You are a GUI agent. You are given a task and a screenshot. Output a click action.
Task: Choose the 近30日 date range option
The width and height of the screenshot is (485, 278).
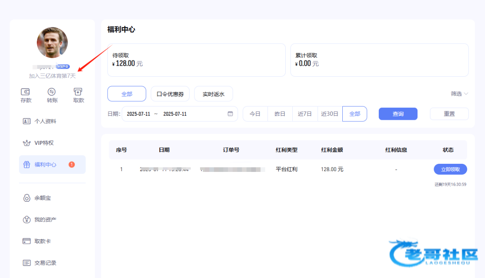point(329,114)
